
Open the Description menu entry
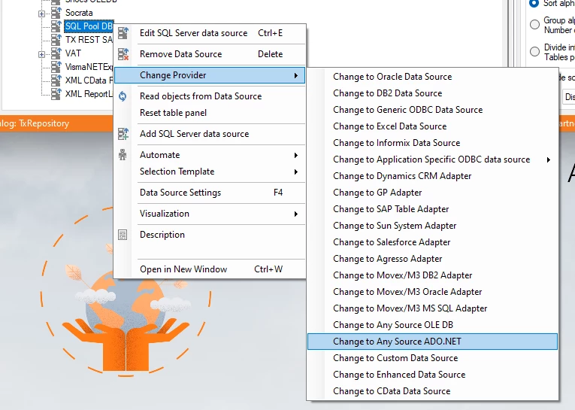click(210, 235)
